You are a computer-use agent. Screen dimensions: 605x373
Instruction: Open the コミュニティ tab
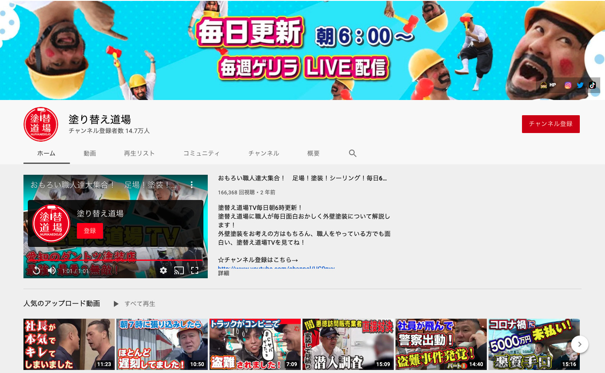pos(202,153)
